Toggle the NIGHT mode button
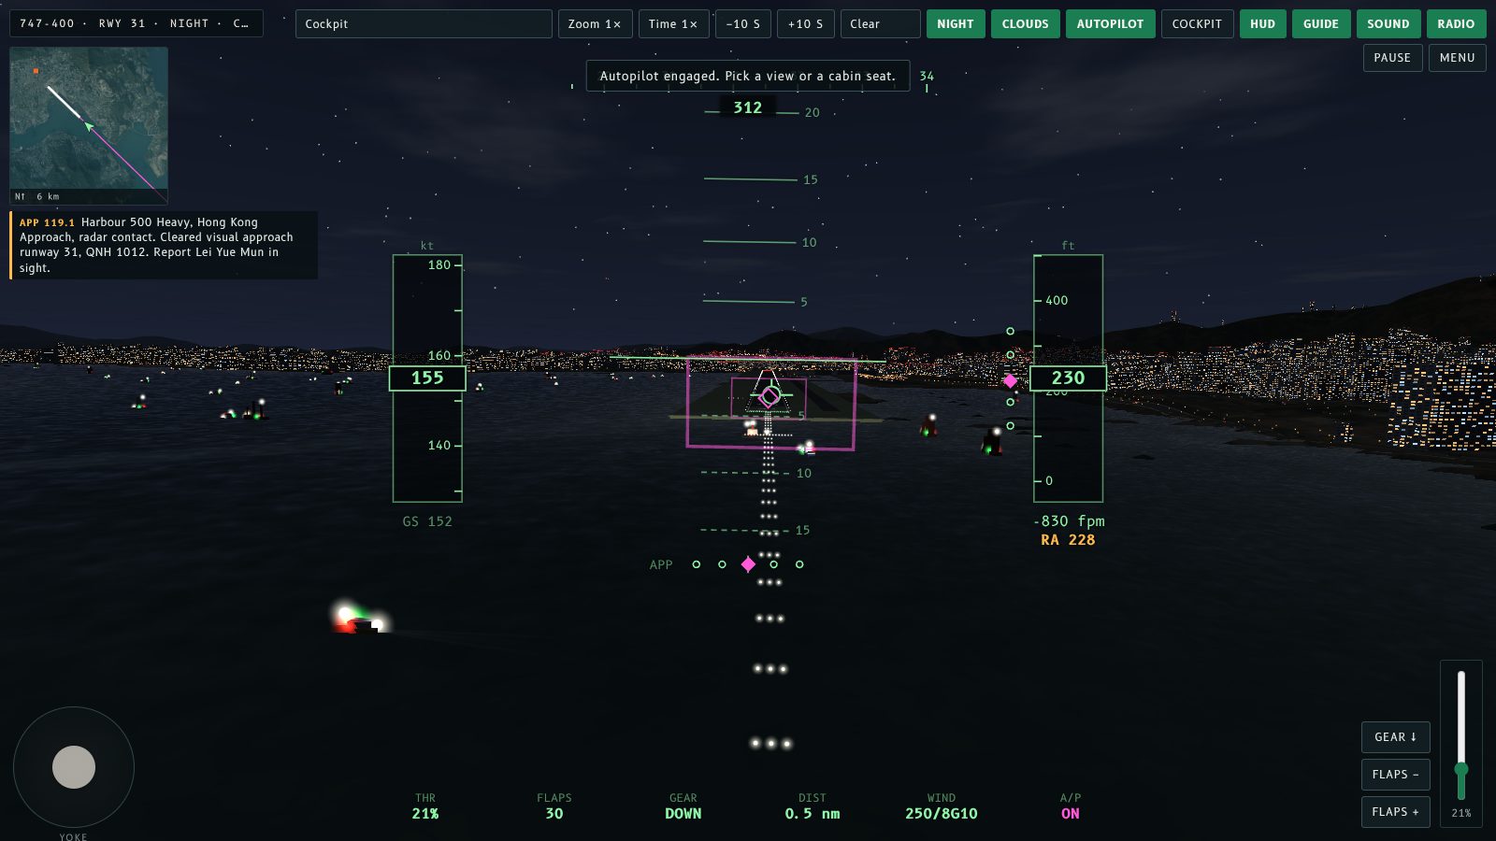 coord(956,24)
